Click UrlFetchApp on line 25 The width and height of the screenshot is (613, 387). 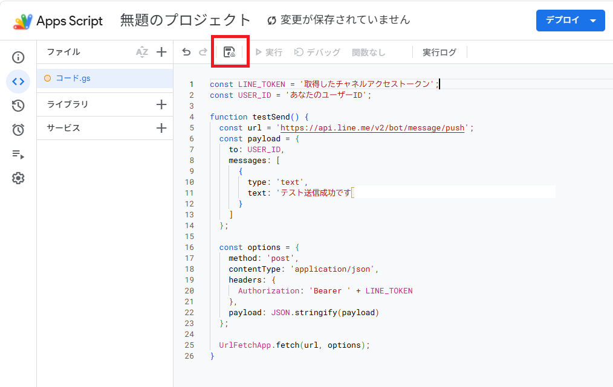(x=245, y=345)
